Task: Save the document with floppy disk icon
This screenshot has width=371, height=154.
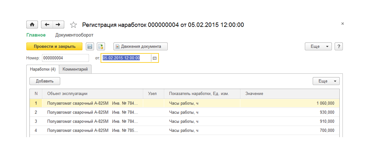Action: (90, 46)
